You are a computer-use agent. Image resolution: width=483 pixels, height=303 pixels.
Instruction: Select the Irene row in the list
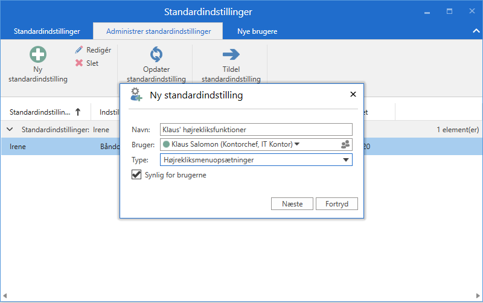click(x=48, y=146)
